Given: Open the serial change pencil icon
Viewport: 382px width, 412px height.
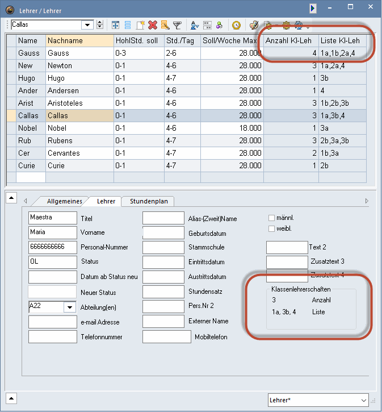Looking at the screenshot, I should 165,25.
